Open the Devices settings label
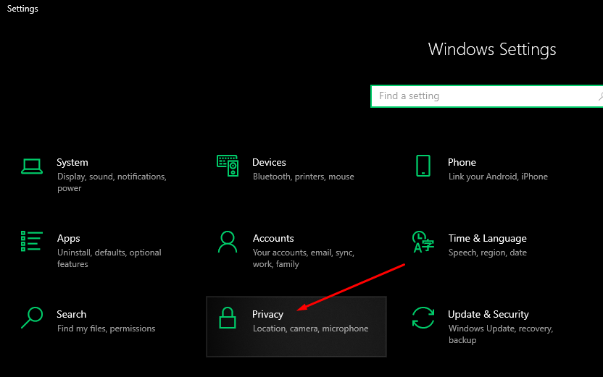The height and width of the screenshot is (377, 603). 269,162
